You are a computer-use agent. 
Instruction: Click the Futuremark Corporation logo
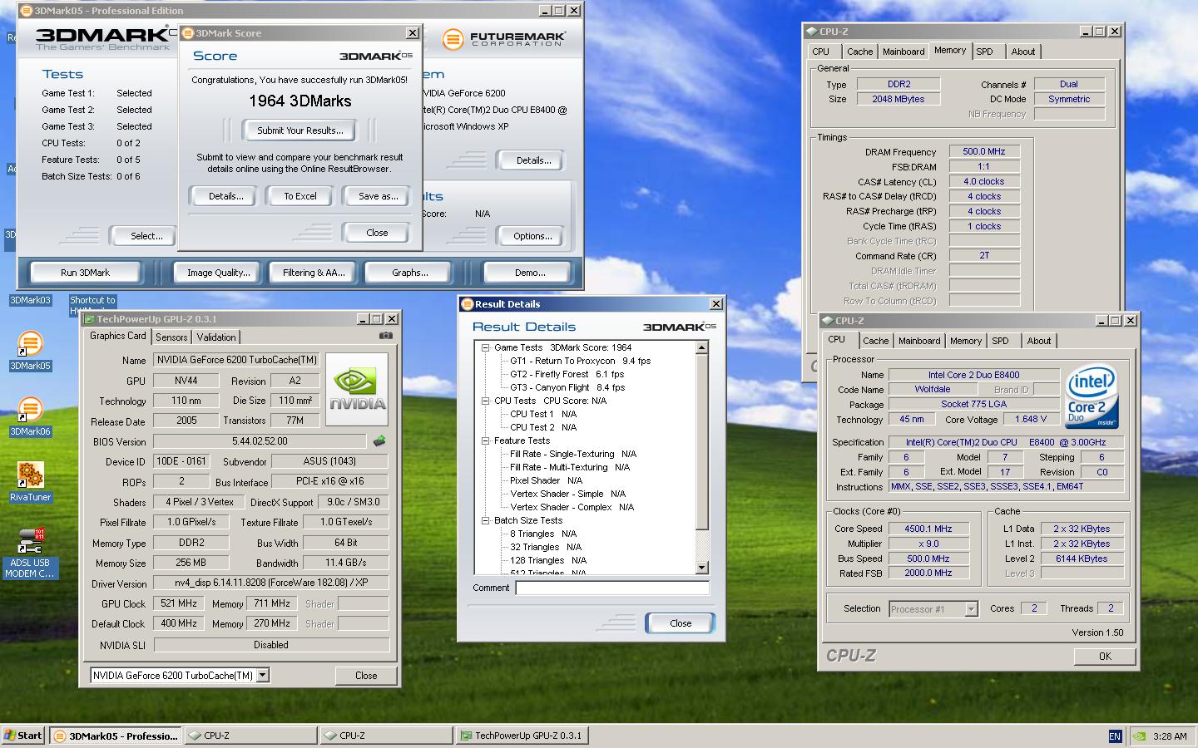pyautogui.click(x=504, y=38)
